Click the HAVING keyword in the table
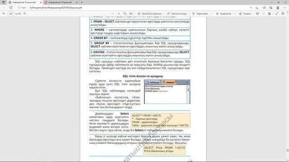Screen dimensions: 289x162 pos(99,52)
